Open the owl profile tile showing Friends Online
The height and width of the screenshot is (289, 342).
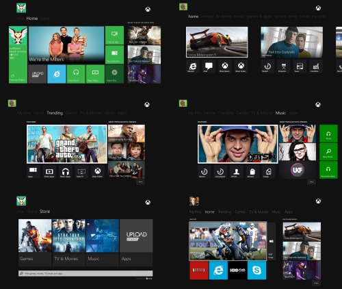(18, 55)
